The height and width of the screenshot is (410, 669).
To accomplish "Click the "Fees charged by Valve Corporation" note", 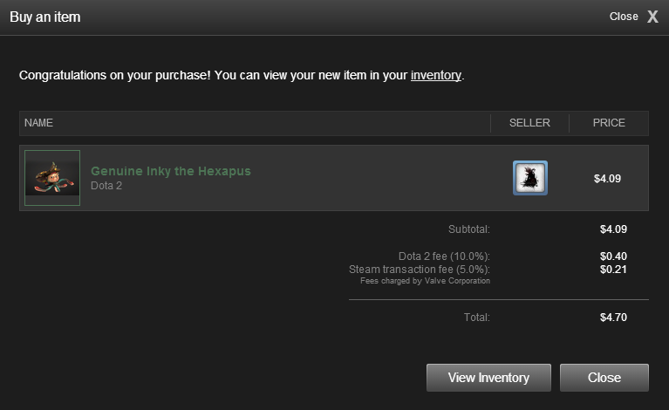I will (x=425, y=281).
